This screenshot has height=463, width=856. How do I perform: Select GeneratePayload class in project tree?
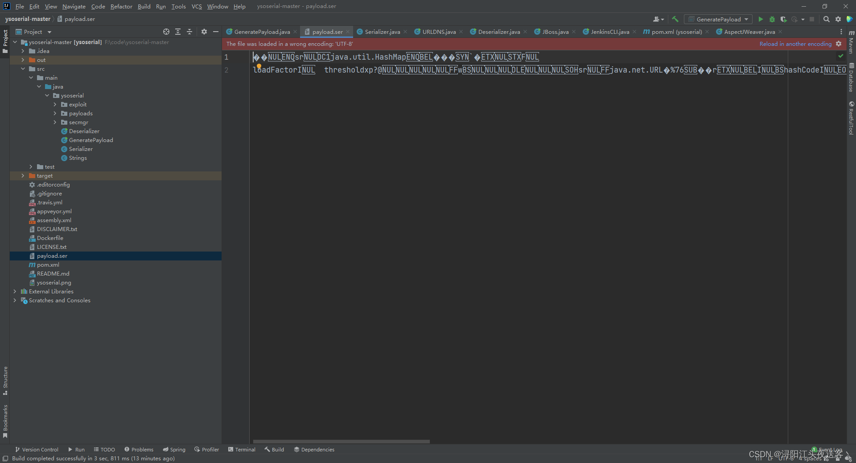click(91, 140)
